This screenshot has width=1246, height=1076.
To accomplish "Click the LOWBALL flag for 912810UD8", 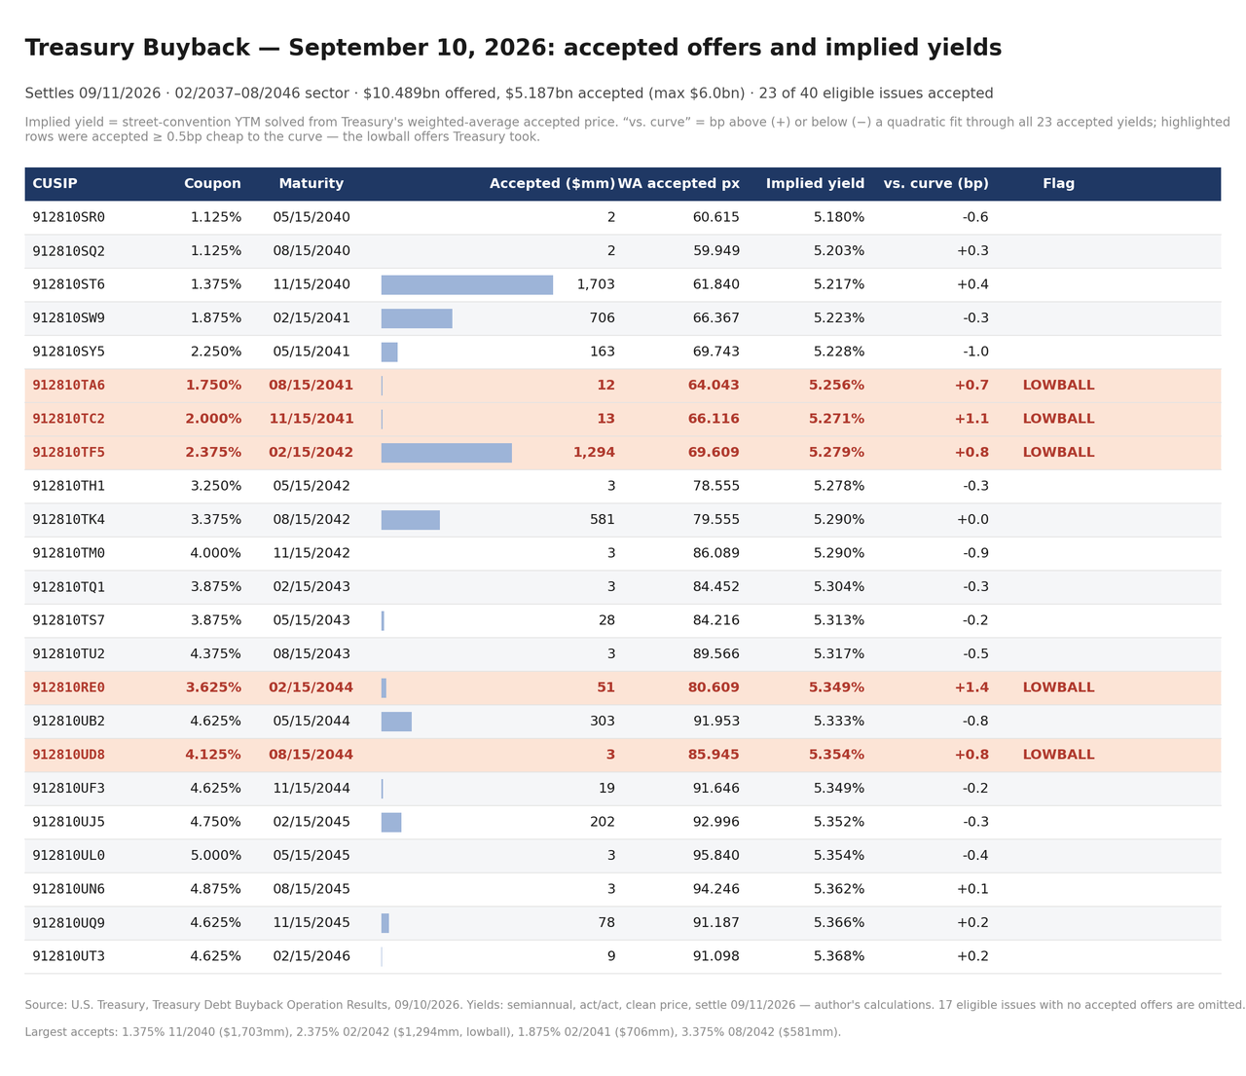I will coord(1058,755).
